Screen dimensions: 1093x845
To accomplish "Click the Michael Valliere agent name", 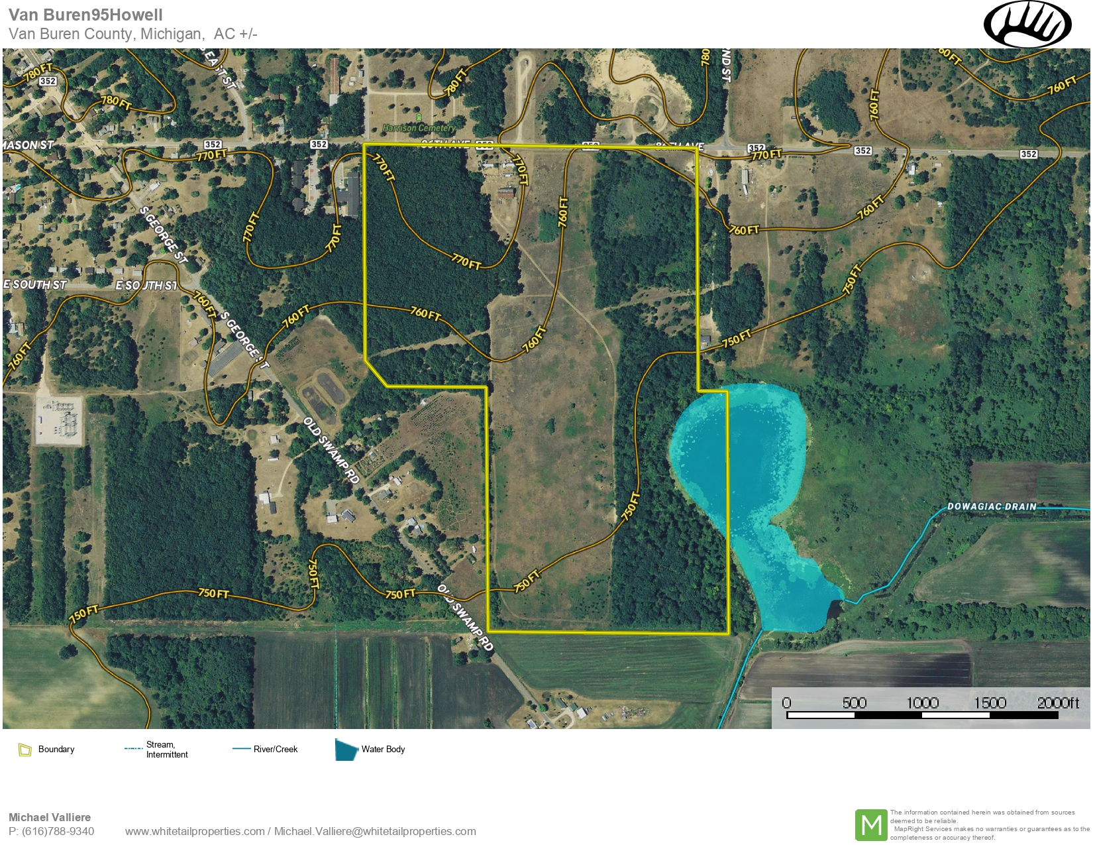I will click(x=50, y=817).
